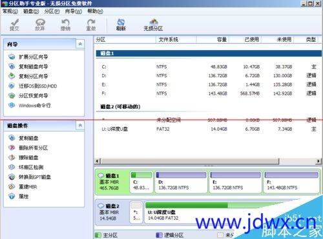Select the C: partition row
323x239 pixels.
[209, 67]
